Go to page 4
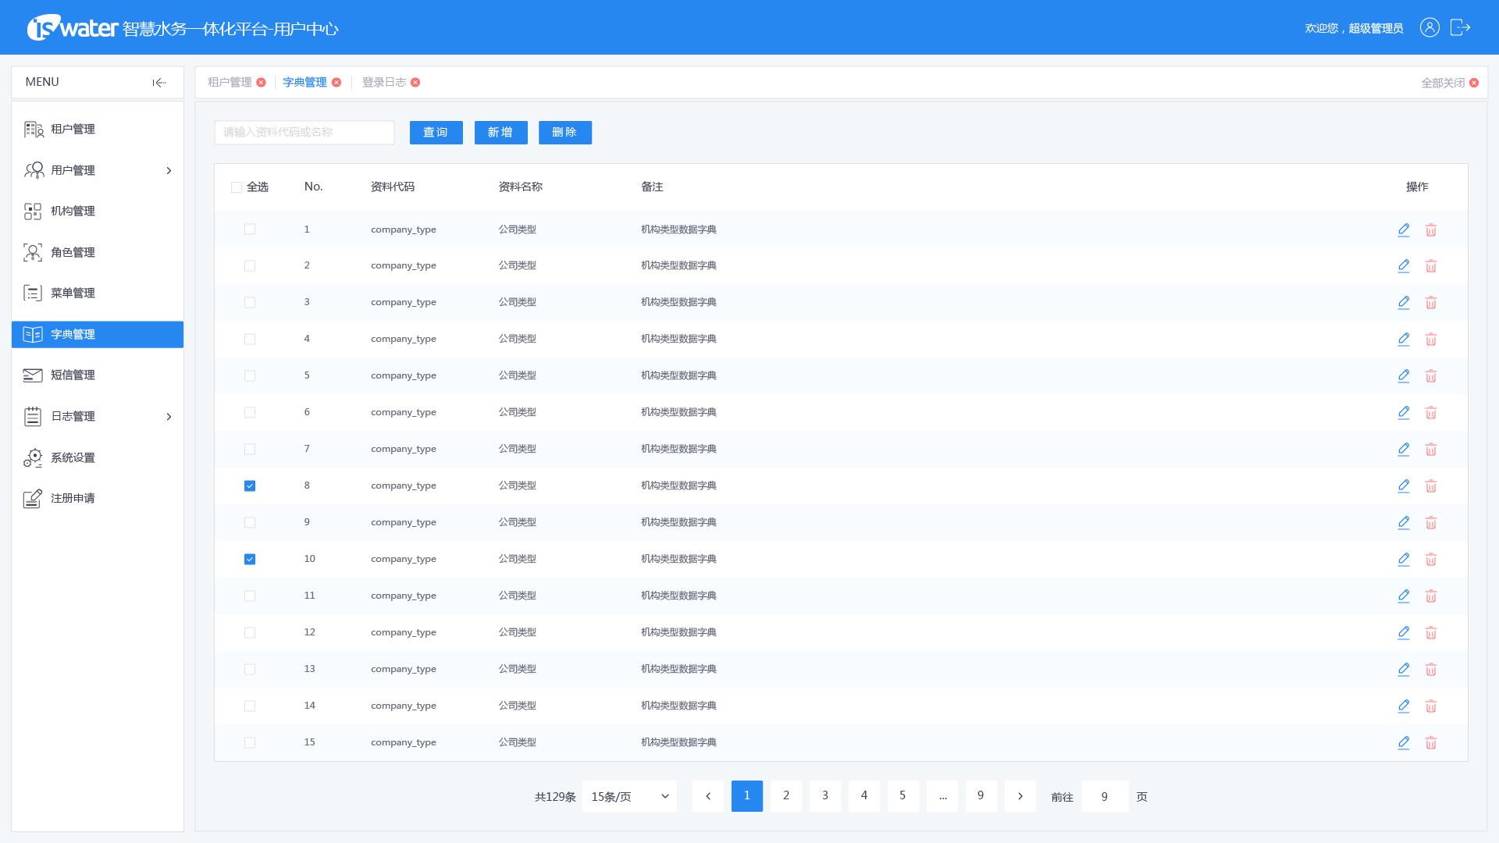Image resolution: width=1499 pixels, height=843 pixels. 864,796
